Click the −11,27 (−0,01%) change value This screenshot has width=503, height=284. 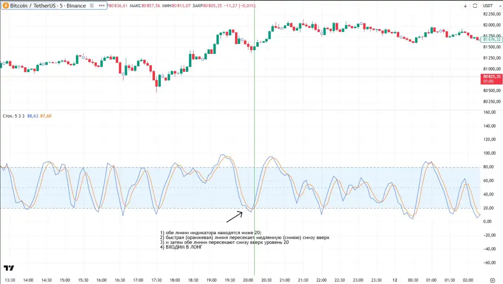[240, 6]
